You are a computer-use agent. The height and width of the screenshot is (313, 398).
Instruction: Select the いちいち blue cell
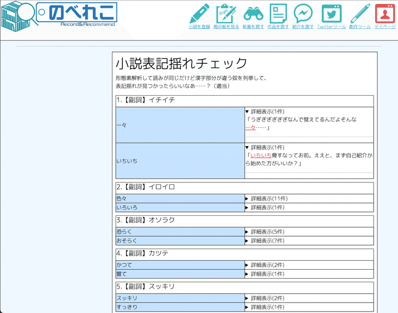tap(180, 160)
